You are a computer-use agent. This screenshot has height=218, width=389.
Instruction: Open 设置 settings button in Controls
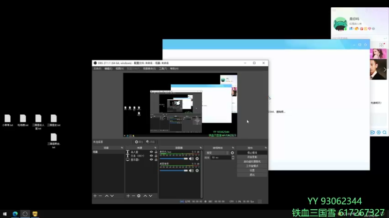252,171
